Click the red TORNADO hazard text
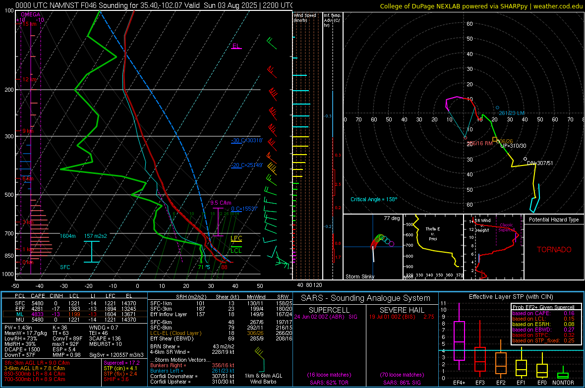Screen dimensions: 585x388 point(554,250)
